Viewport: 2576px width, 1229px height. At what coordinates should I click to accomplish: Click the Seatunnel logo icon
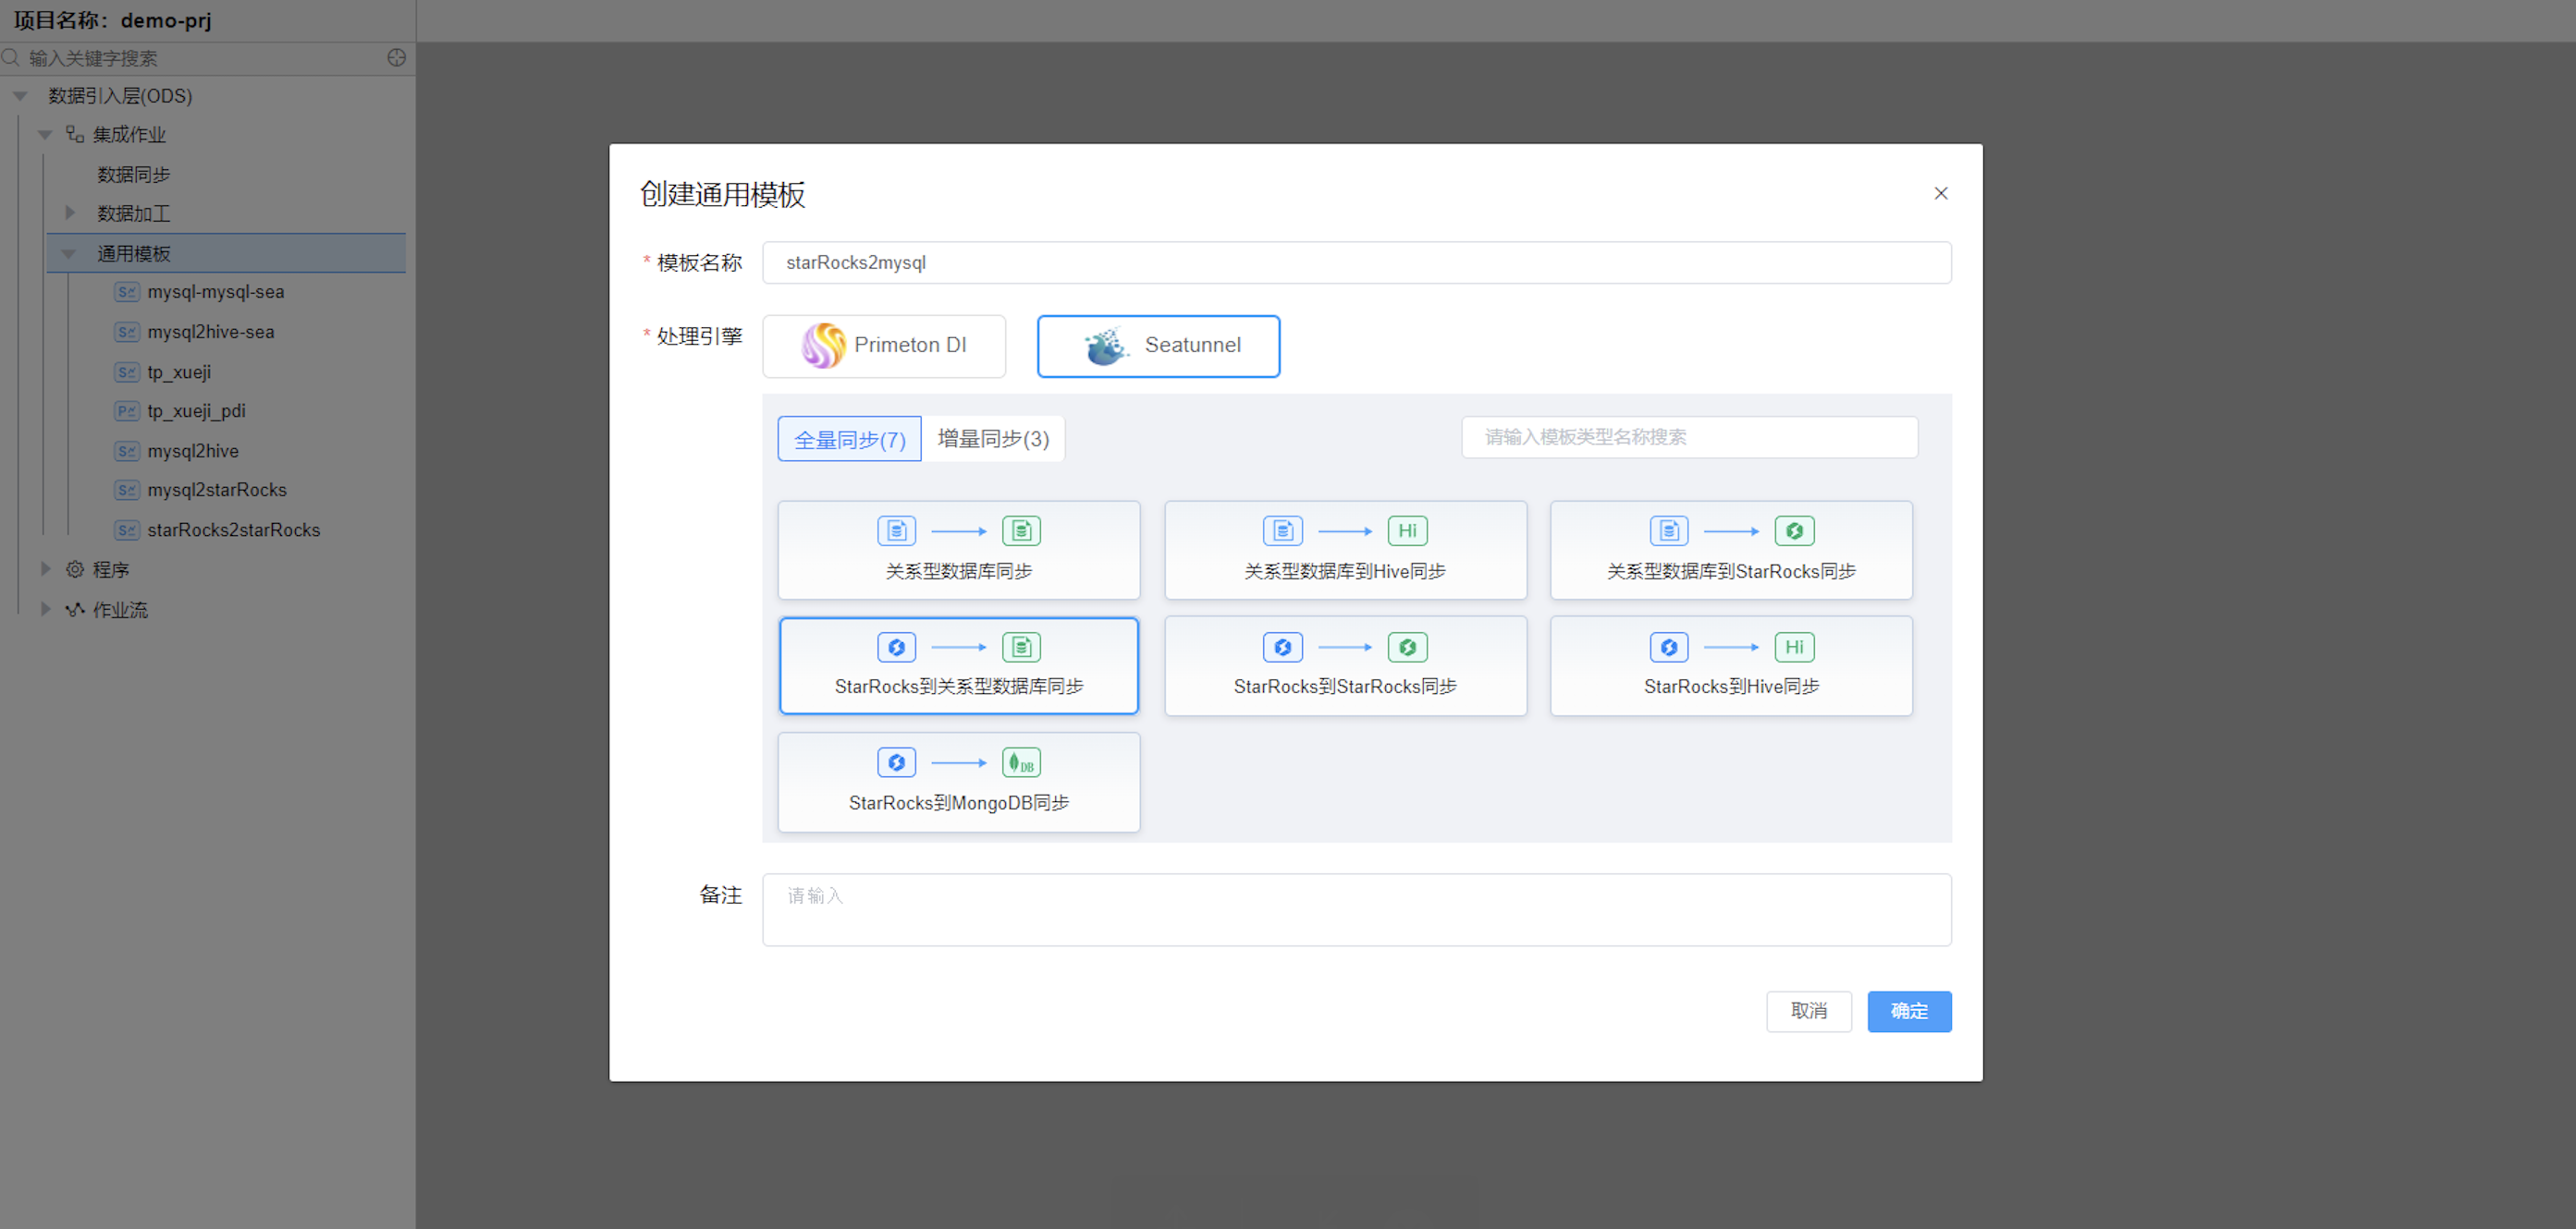pyautogui.click(x=1106, y=346)
